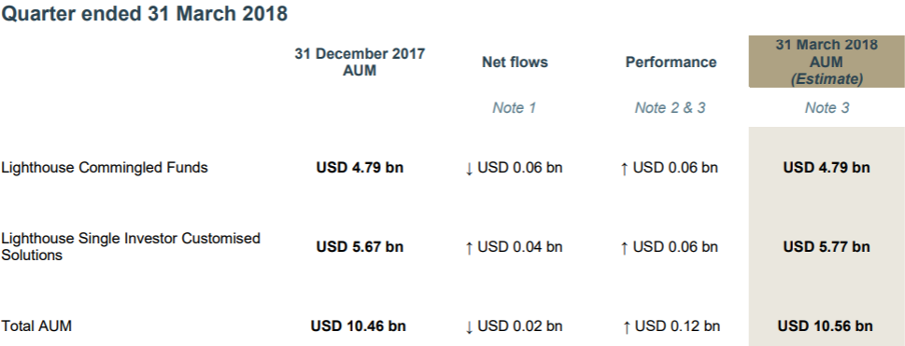The width and height of the screenshot is (905, 346).
Task: Select the 31 March 2018 AUM (Estimate) header
Action: [x=827, y=62]
